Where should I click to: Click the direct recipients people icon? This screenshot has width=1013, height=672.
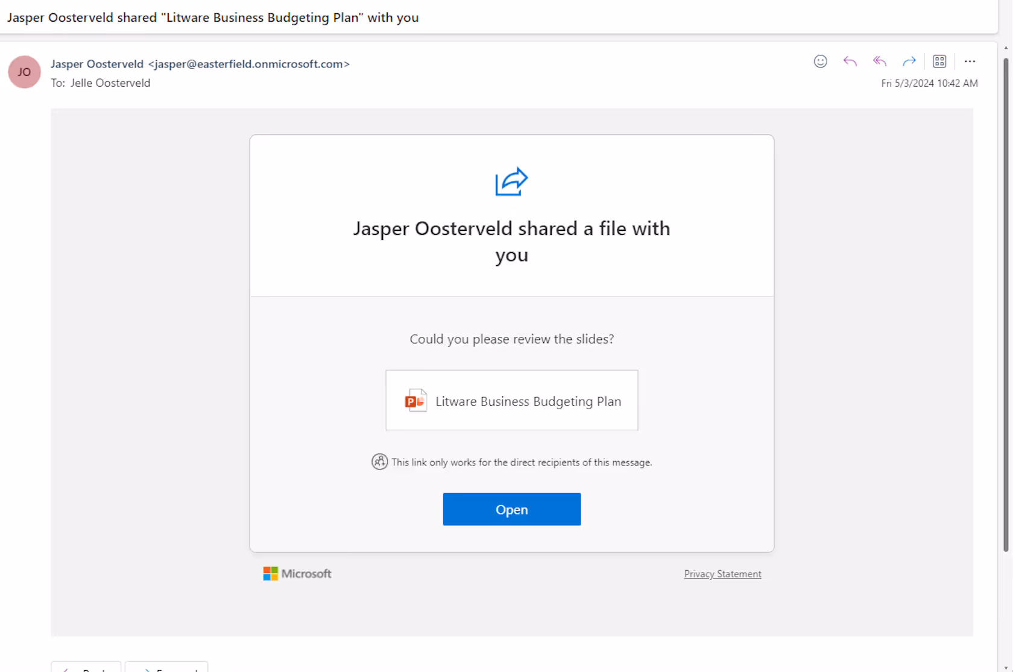pyautogui.click(x=379, y=462)
